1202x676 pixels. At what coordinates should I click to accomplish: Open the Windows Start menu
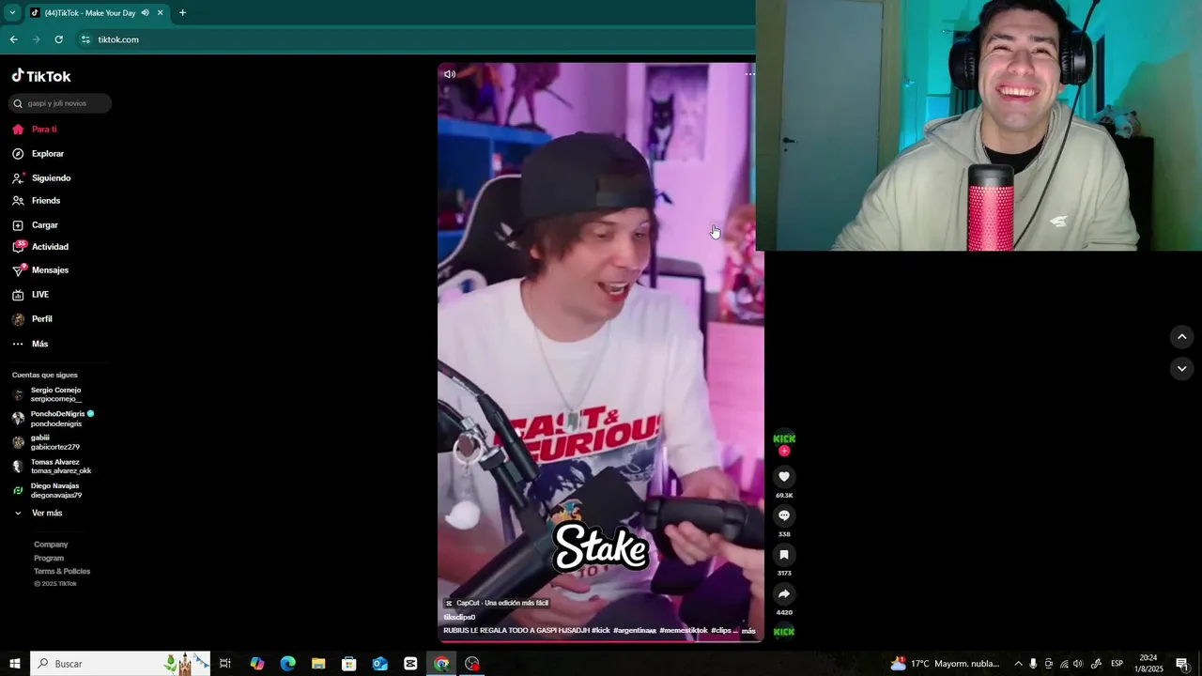click(14, 664)
